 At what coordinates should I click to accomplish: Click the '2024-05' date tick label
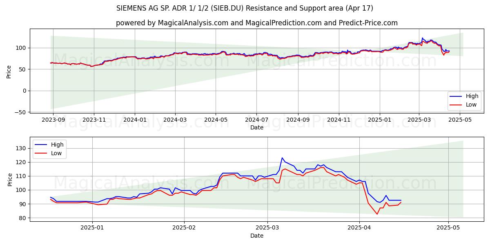pyautogui.click(x=216, y=120)
